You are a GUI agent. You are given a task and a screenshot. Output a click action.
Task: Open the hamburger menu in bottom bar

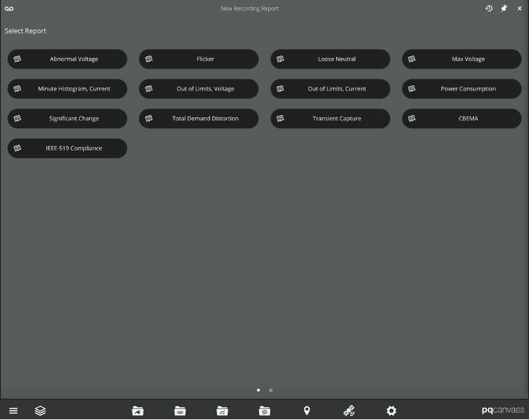[x=13, y=411]
